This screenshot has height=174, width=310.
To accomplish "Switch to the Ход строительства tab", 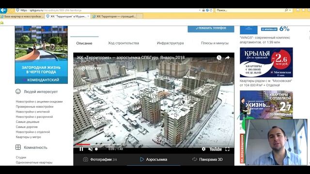I will 124,43.
